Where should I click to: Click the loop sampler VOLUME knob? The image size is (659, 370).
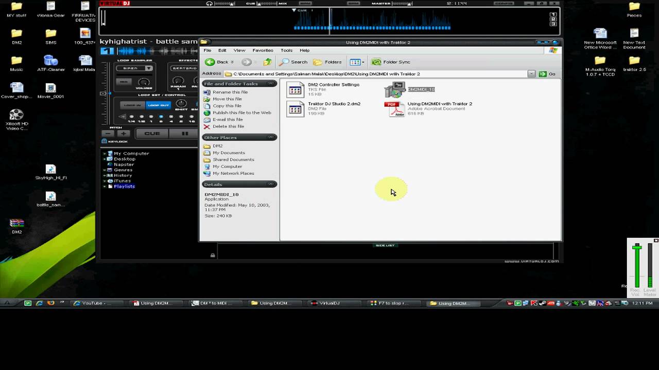(x=144, y=82)
